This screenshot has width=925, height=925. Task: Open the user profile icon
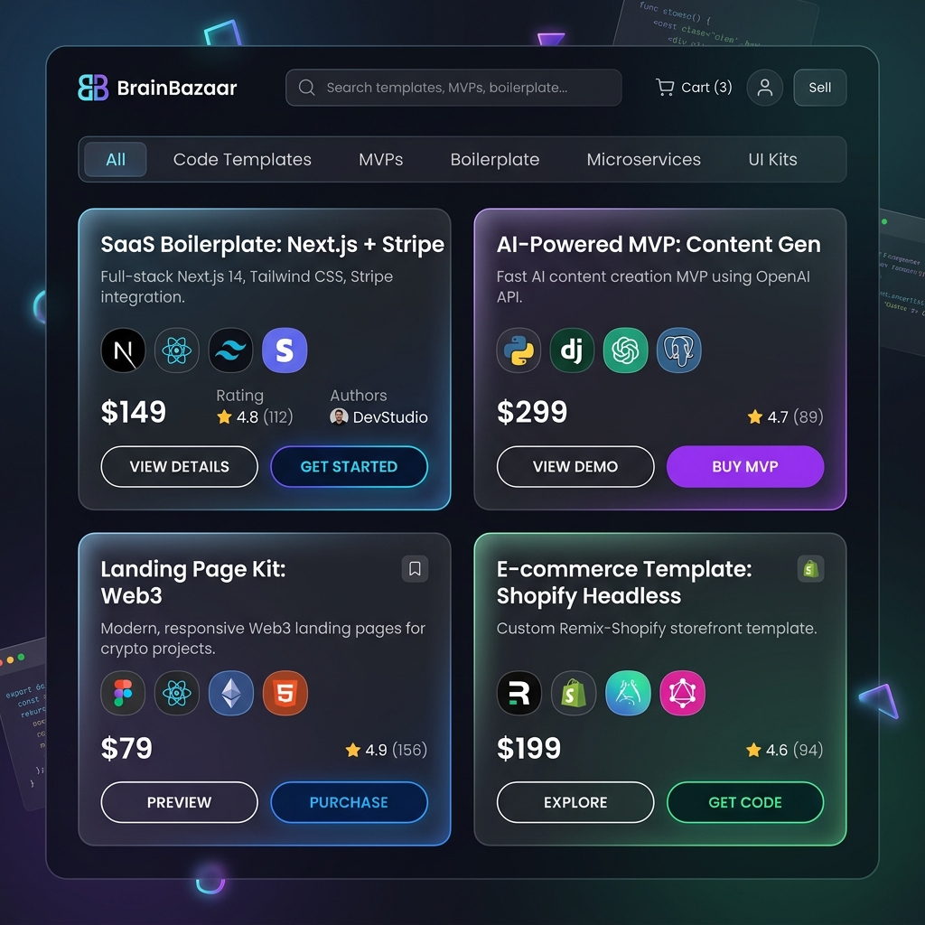[764, 88]
